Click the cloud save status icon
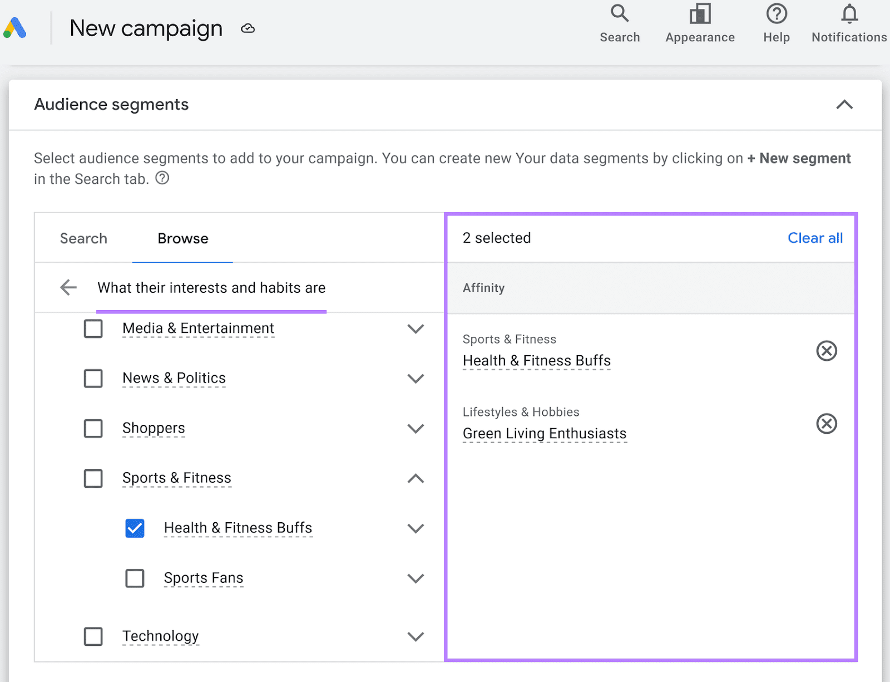890x682 pixels. tap(247, 28)
